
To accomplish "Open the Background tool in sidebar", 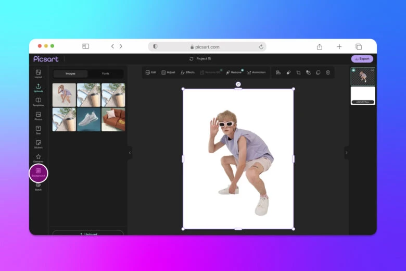I will point(38,173).
